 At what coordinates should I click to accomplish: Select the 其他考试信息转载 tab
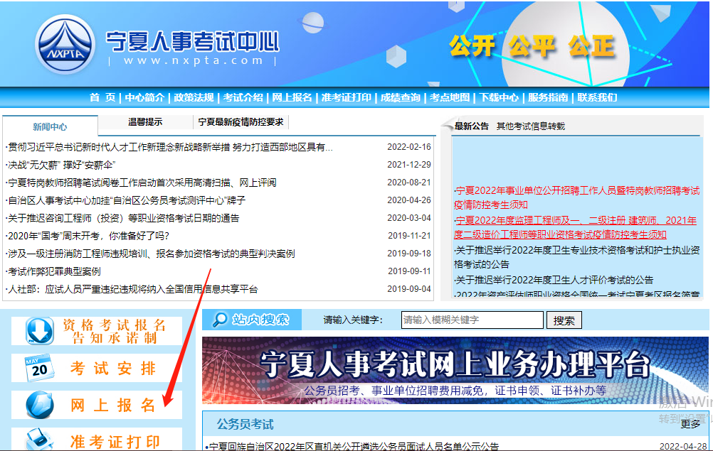click(x=531, y=126)
